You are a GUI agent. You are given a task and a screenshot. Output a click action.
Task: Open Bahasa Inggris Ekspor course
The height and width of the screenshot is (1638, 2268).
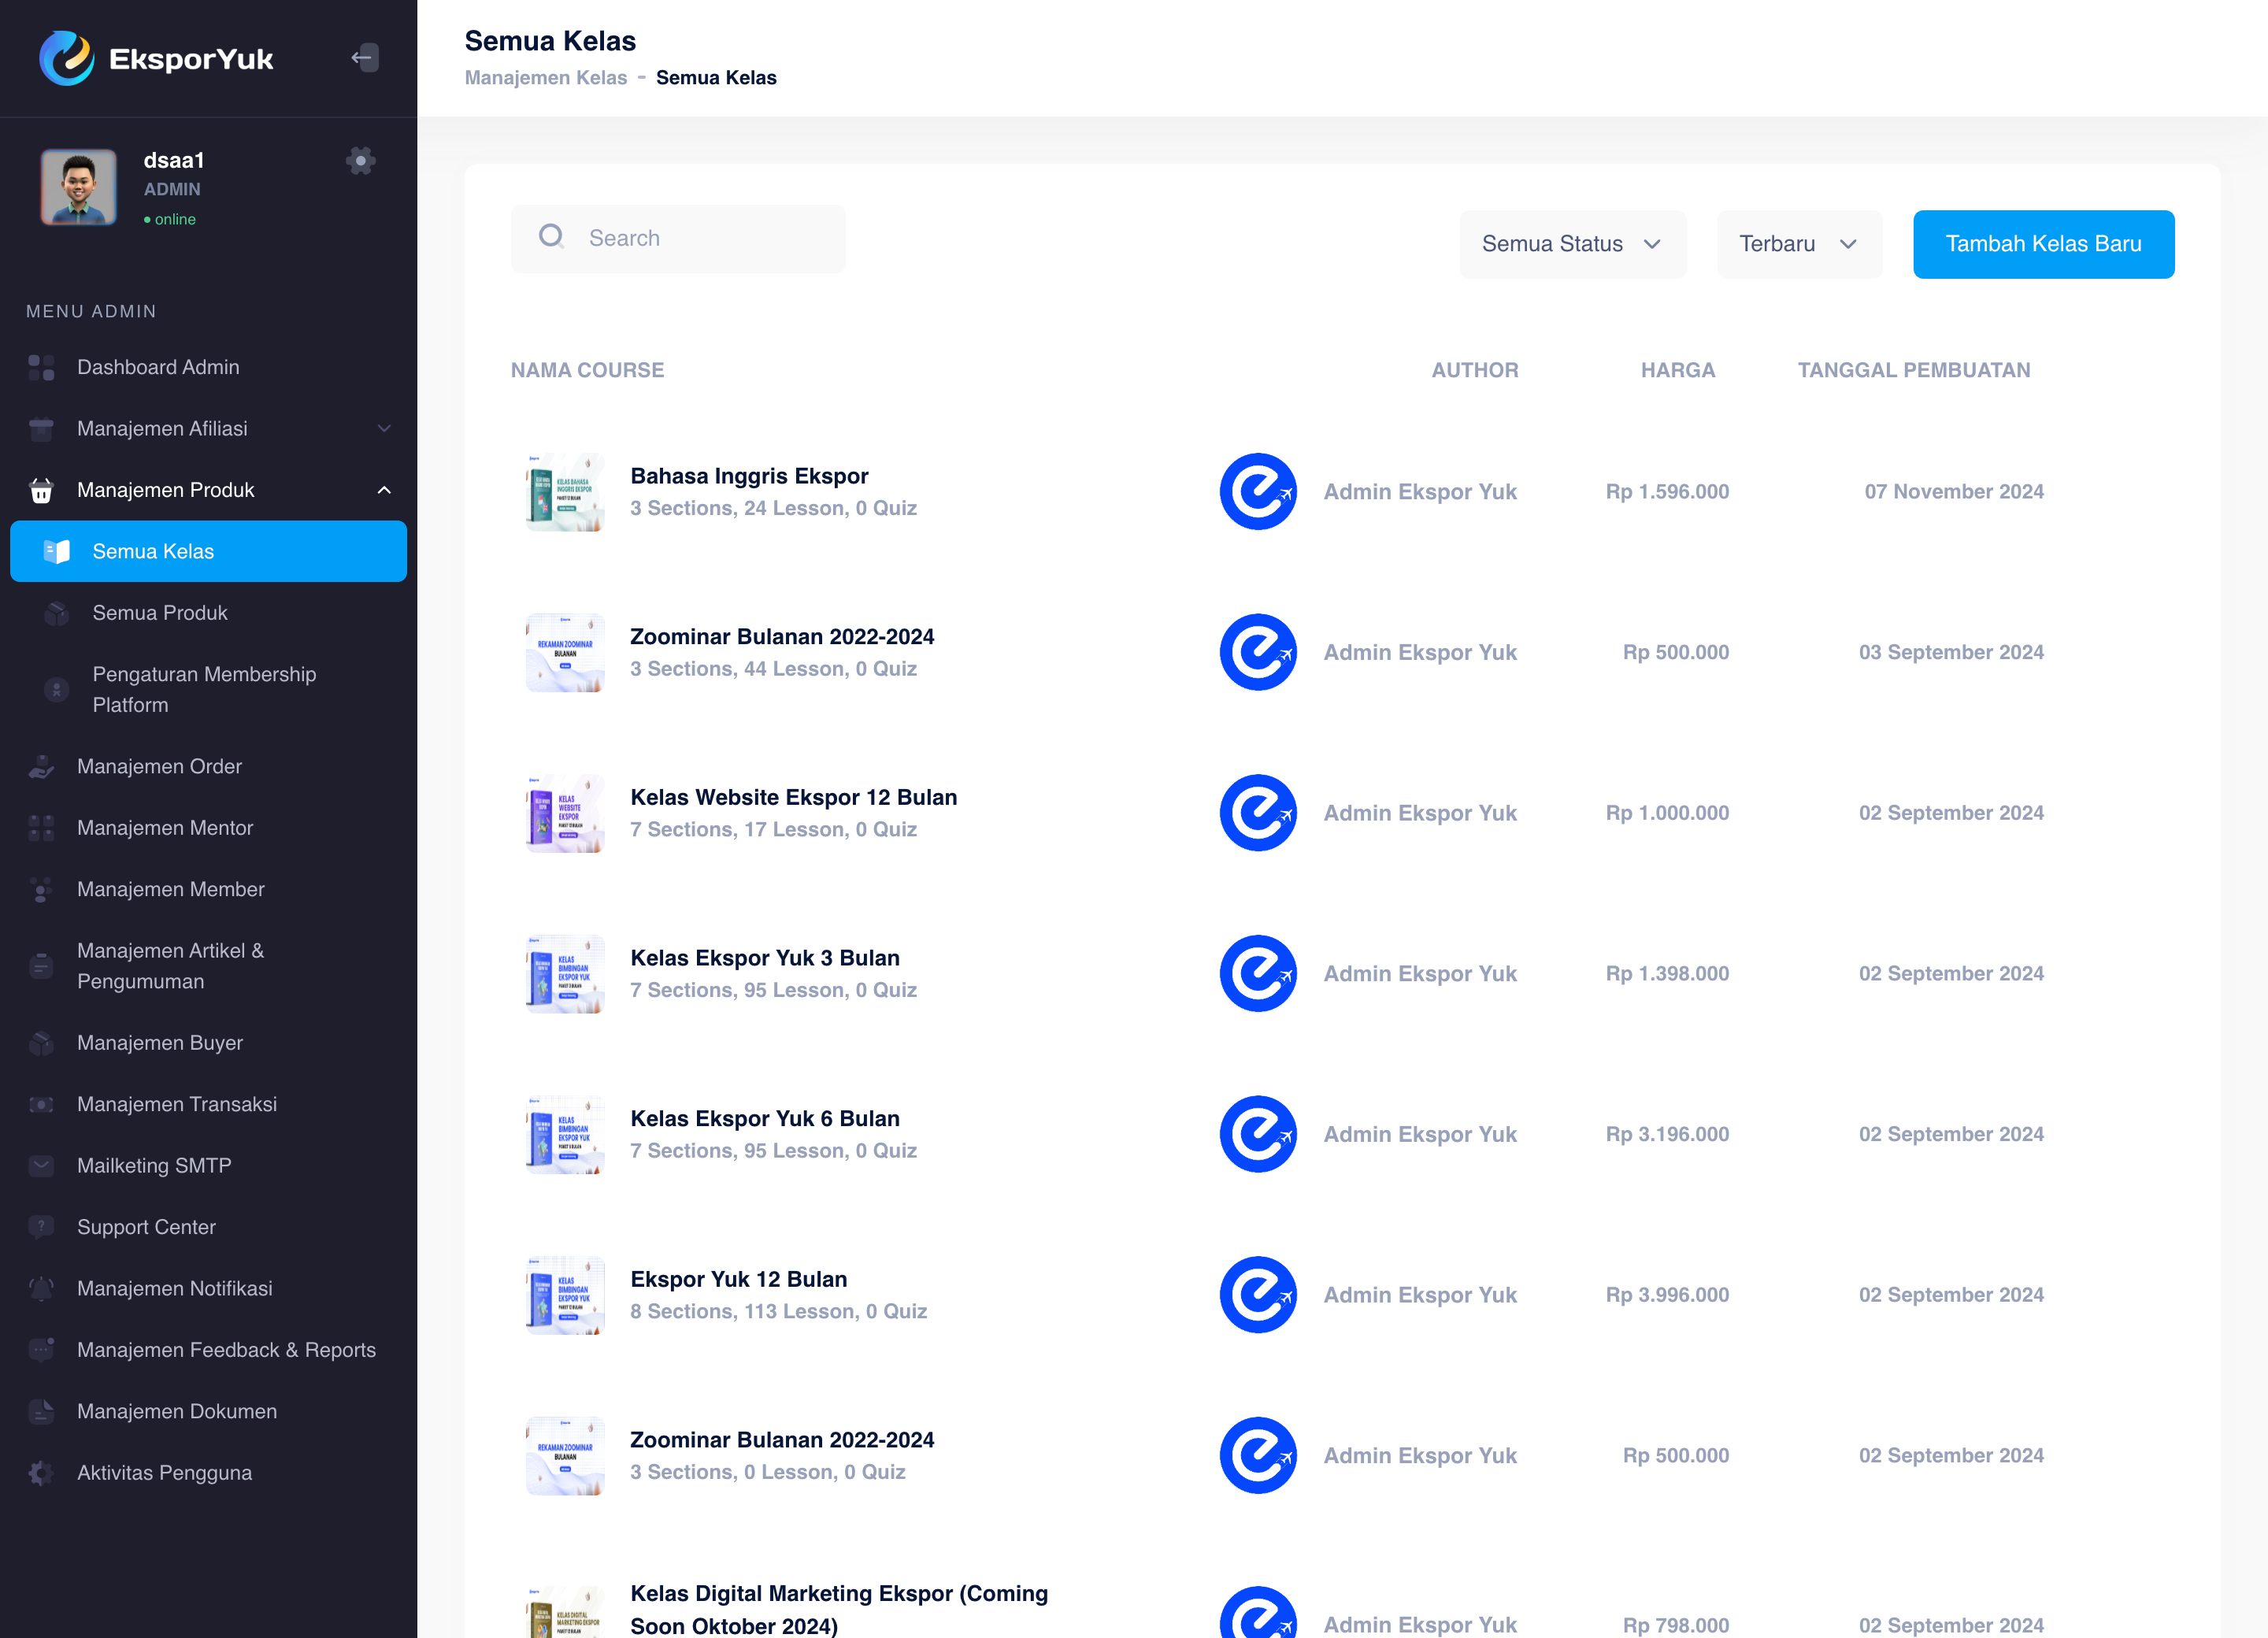pos(749,476)
